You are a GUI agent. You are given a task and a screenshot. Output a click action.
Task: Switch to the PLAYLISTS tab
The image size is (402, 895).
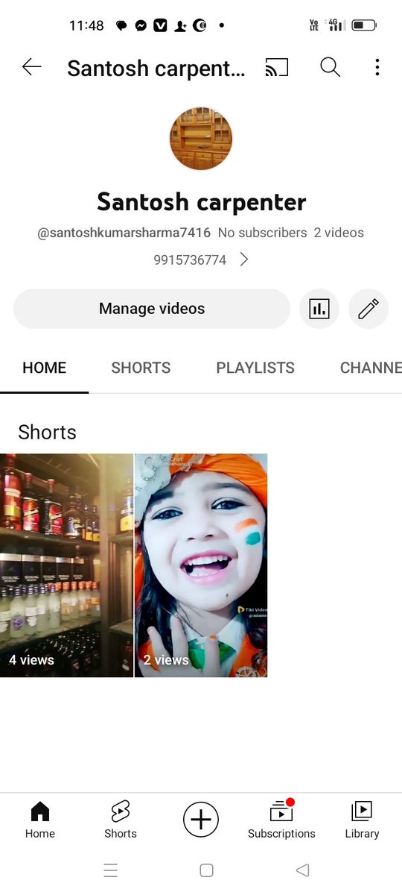pos(255,368)
